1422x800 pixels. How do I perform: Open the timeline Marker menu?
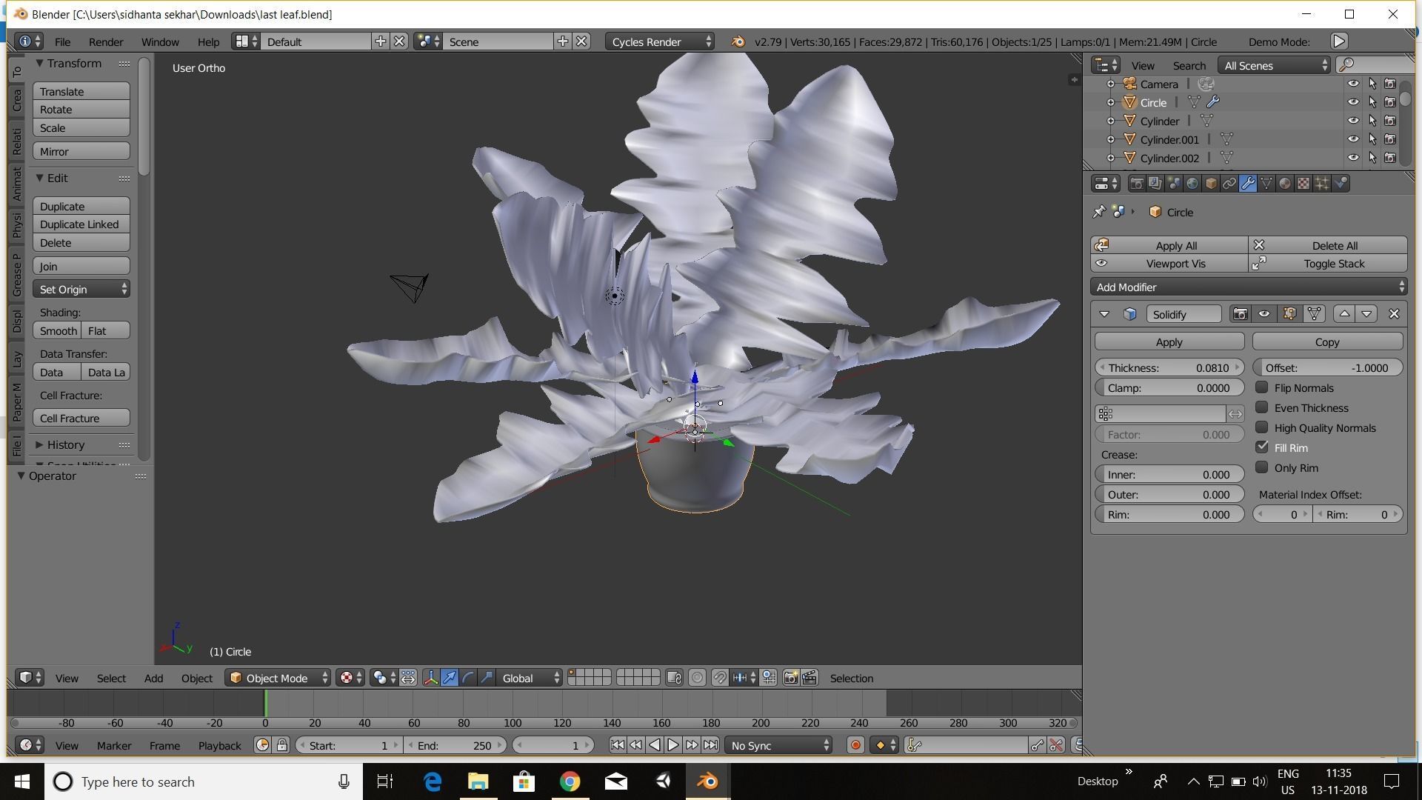click(114, 745)
